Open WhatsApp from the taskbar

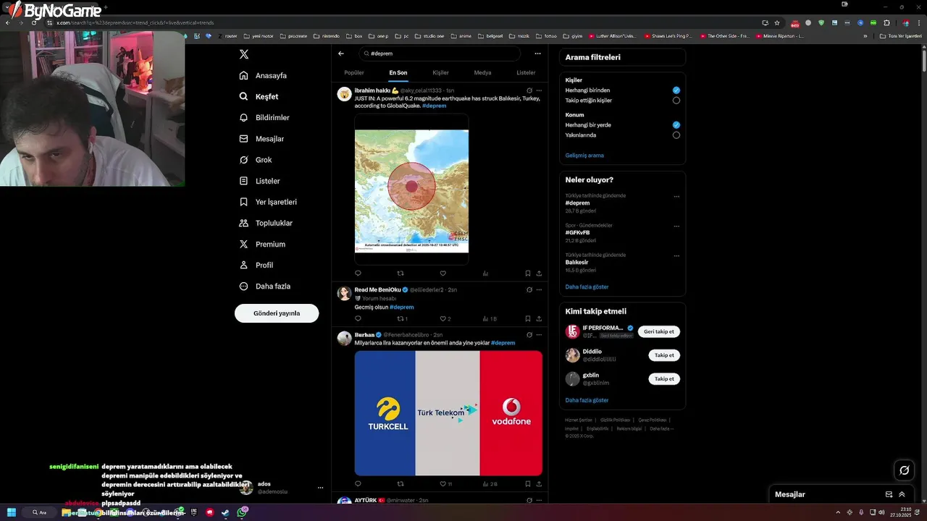coord(243,512)
